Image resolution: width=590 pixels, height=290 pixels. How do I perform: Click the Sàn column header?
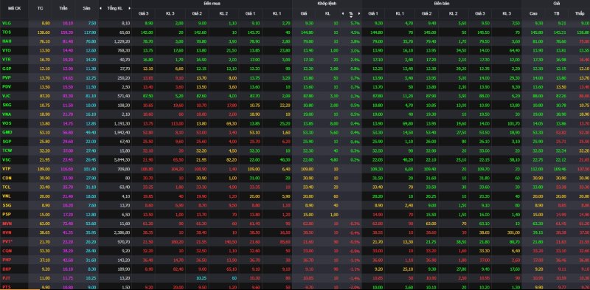coord(86,8)
